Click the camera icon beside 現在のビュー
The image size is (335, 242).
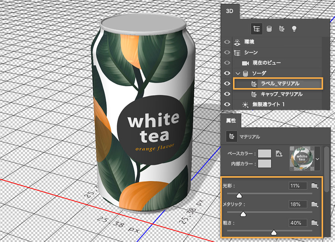point(246,63)
